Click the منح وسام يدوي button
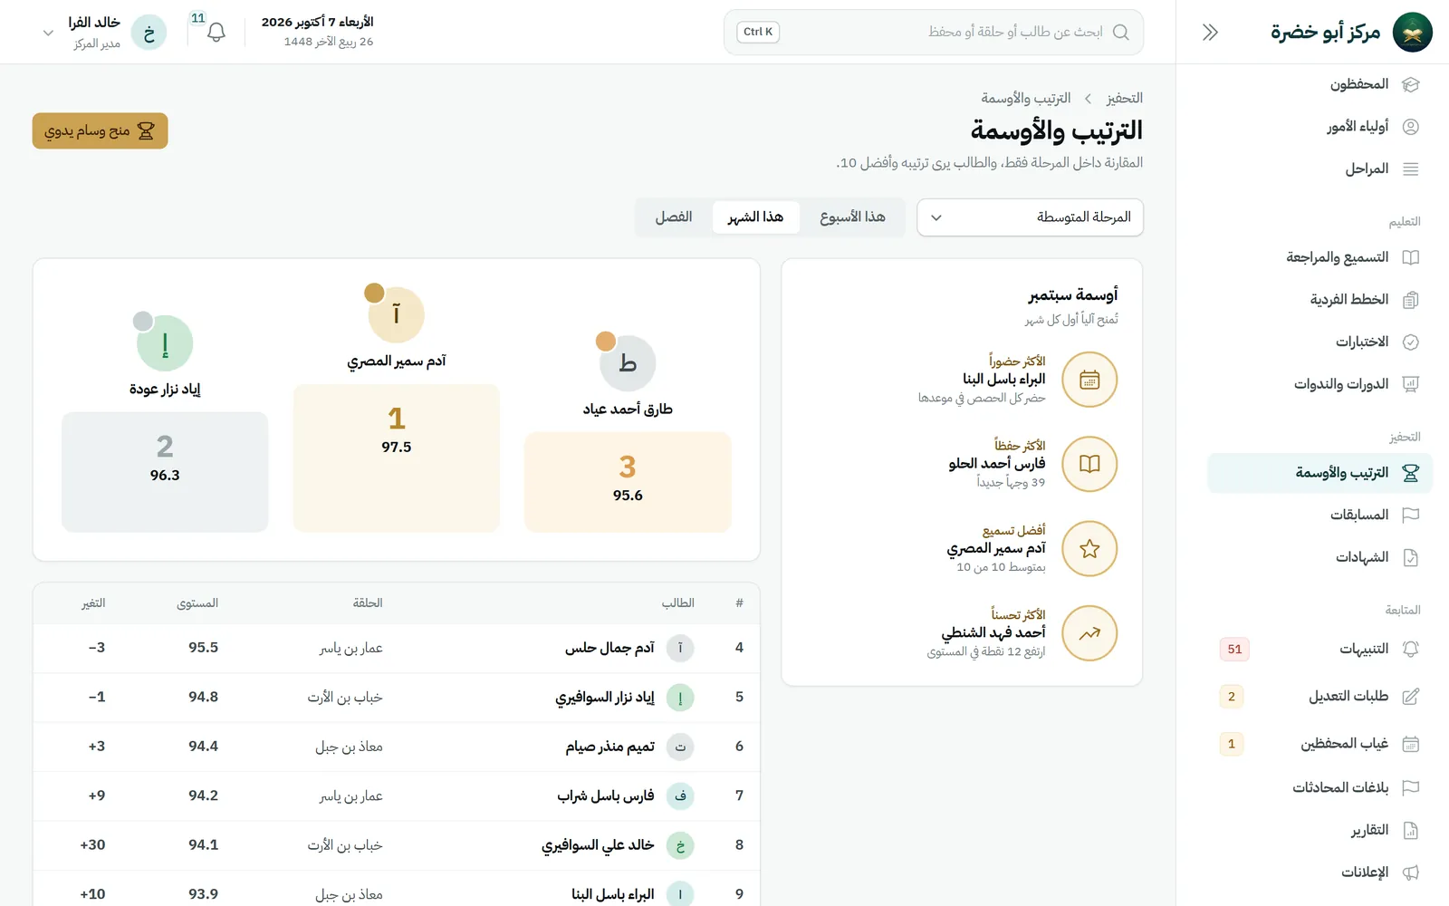Viewport: 1449px width, 906px height. [101, 131]
